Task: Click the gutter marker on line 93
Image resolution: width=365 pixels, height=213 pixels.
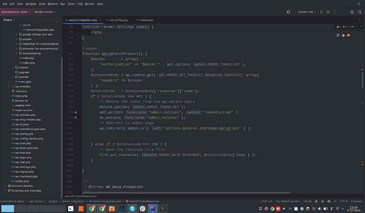Action: click(x=76, y=112)
